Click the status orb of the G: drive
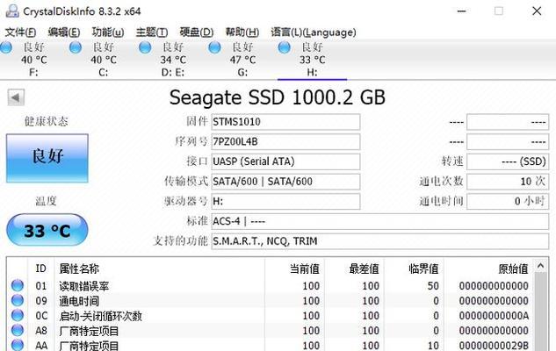Viewport: 556px width, 351px height. point(214,47)
